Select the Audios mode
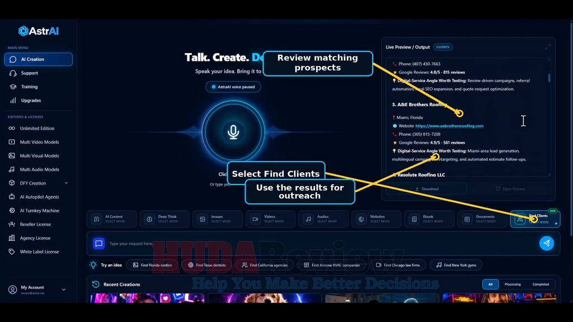The width and height of the screenshot is (573, 322). pos(323,219)
